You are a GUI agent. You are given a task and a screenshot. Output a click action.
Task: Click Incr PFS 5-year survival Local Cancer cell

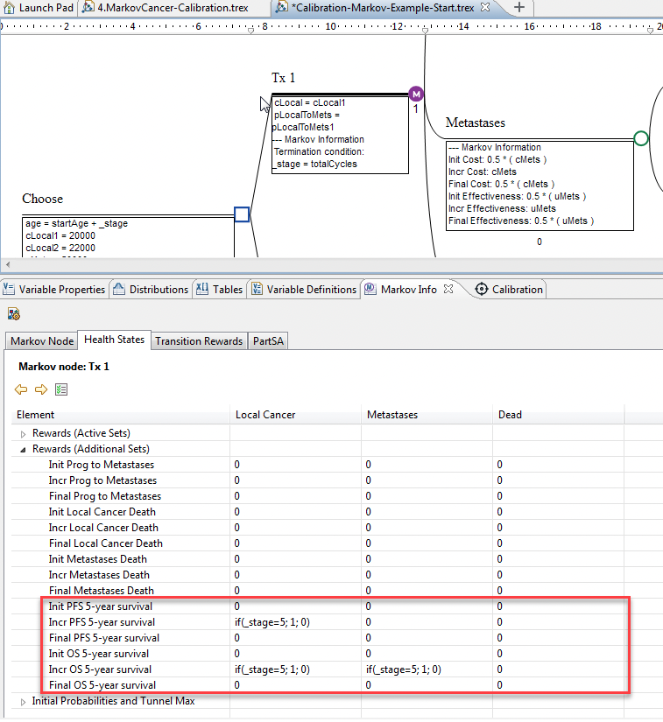(272, 622)
